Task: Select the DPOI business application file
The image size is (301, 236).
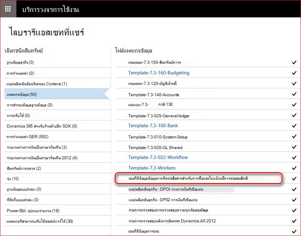Action: point(166,189)
